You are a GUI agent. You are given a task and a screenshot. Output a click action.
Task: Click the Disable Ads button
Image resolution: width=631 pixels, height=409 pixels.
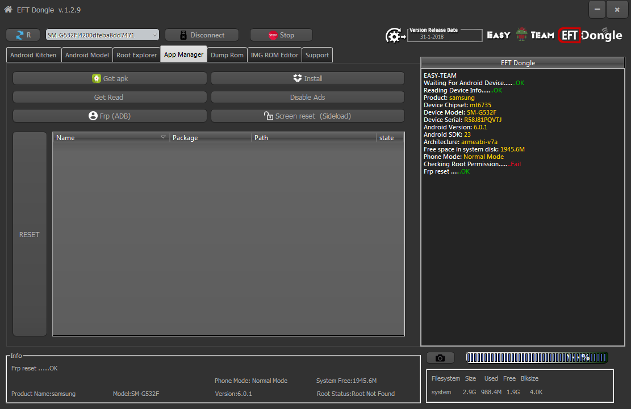pyautogui.click(x=308, y=97)
